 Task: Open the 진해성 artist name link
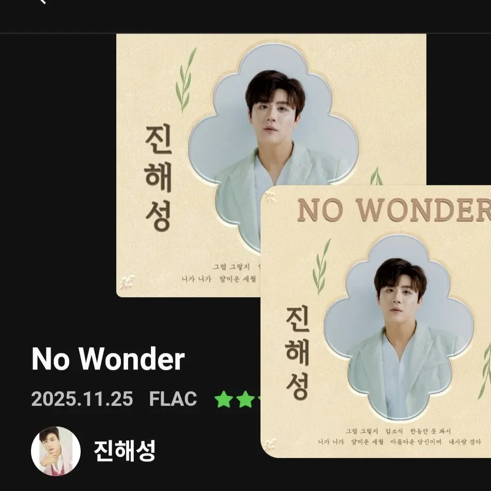[x=125, y=451]
